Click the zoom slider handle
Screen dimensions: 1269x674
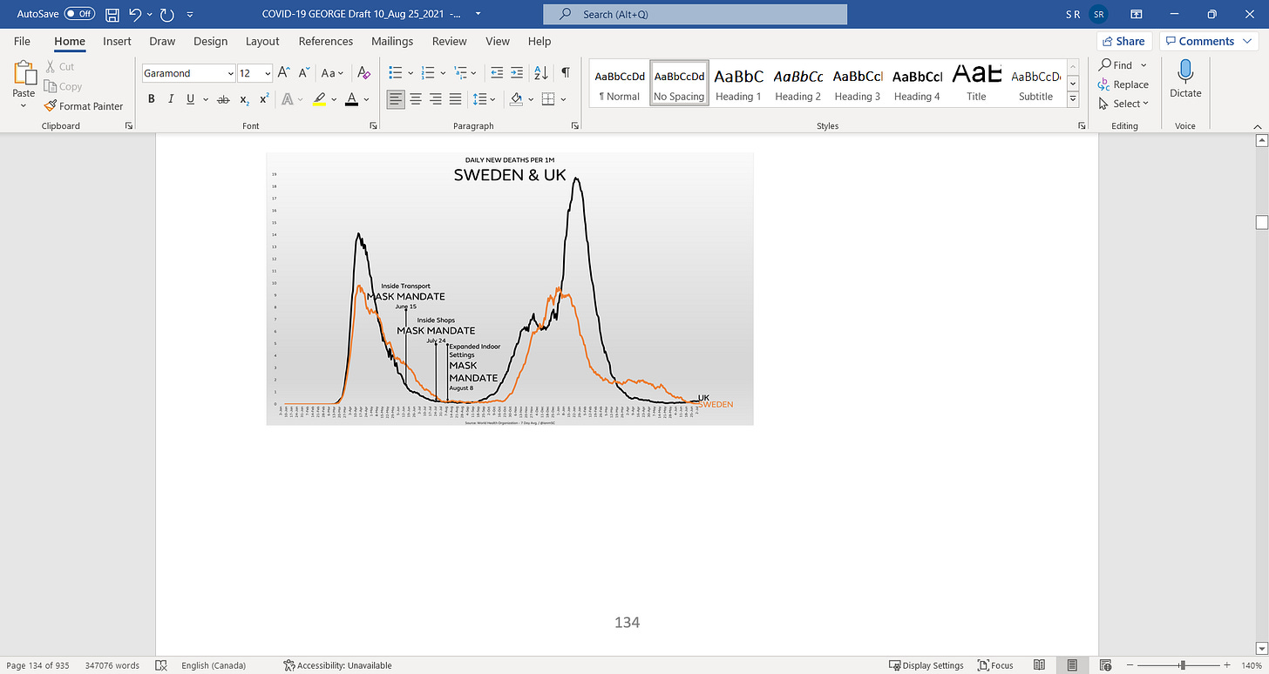pos(1183,665)
